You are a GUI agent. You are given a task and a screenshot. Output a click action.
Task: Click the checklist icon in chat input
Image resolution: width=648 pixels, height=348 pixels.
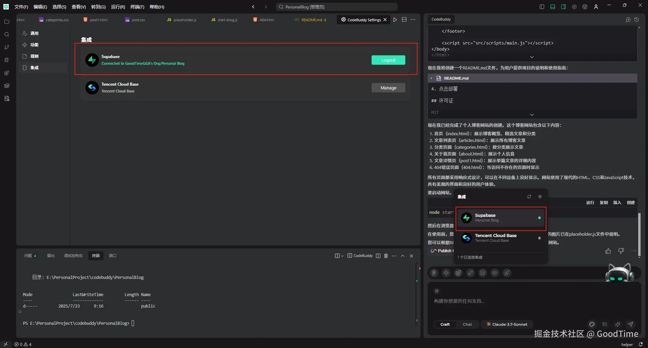click(x=605, y=324)
